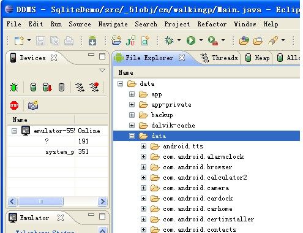Image resolution: width=303 pixels, height=233 pixels.
Task: Click the Debug bug toolbar icon
Action: pyautogui.click(x=169, y=40)
